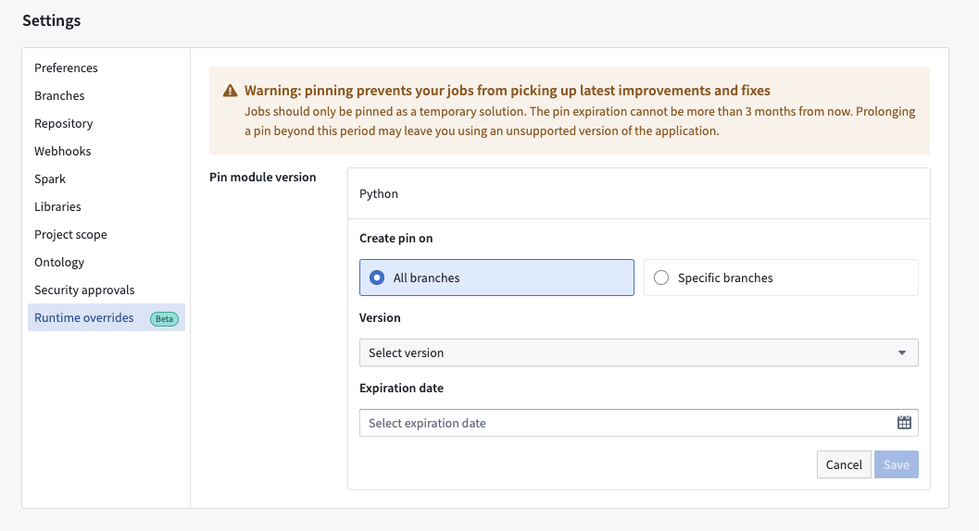Open the Spark settings section
This screenshot has height=531, width=979.
click(50, 179)
